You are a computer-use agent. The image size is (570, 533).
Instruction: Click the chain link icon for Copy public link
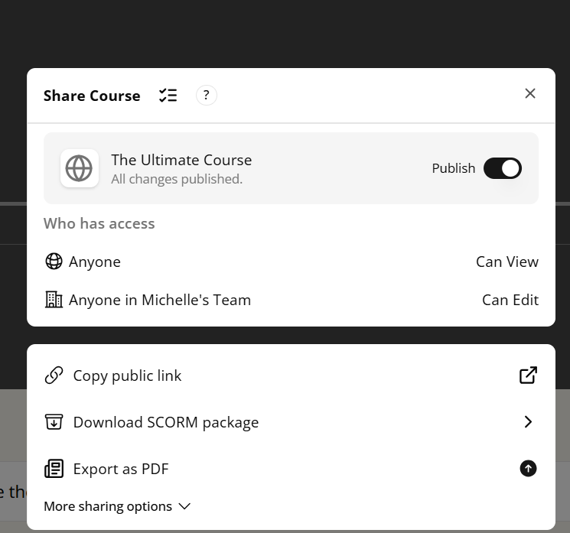point(54,375)
